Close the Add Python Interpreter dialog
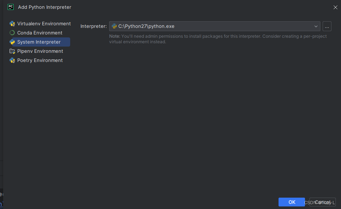 click(x=335, y=7)
